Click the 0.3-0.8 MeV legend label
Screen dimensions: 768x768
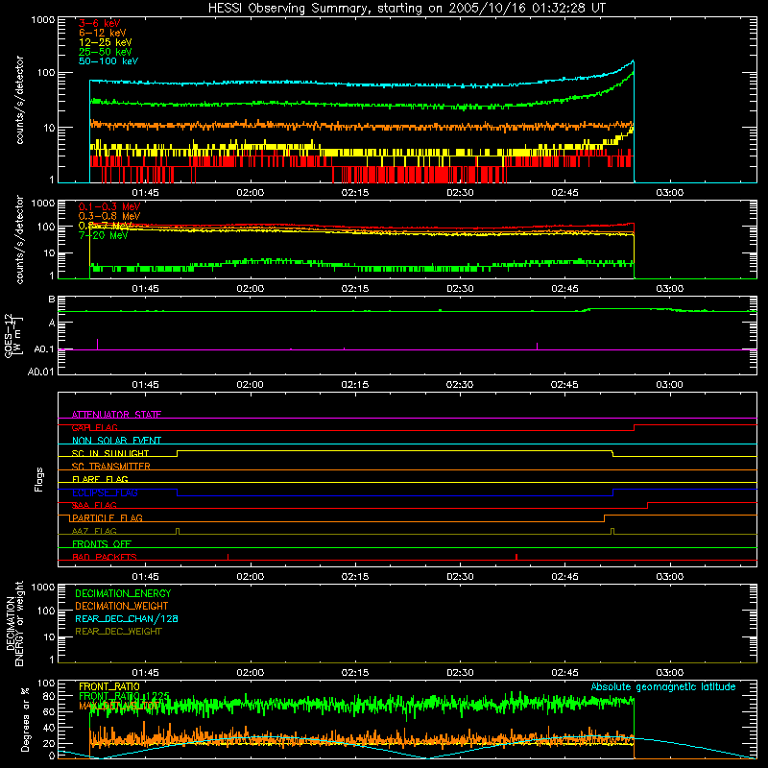click(x=109, y=216)
